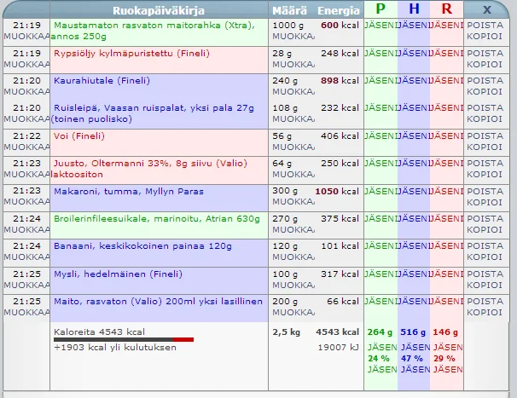Click the blue H column header
Screen dimensions: 517x398
coord(414,9)
